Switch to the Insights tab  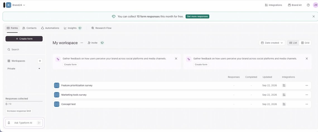pos(70,28)
